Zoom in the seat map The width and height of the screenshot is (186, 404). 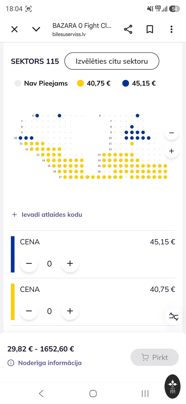(172, 151)
